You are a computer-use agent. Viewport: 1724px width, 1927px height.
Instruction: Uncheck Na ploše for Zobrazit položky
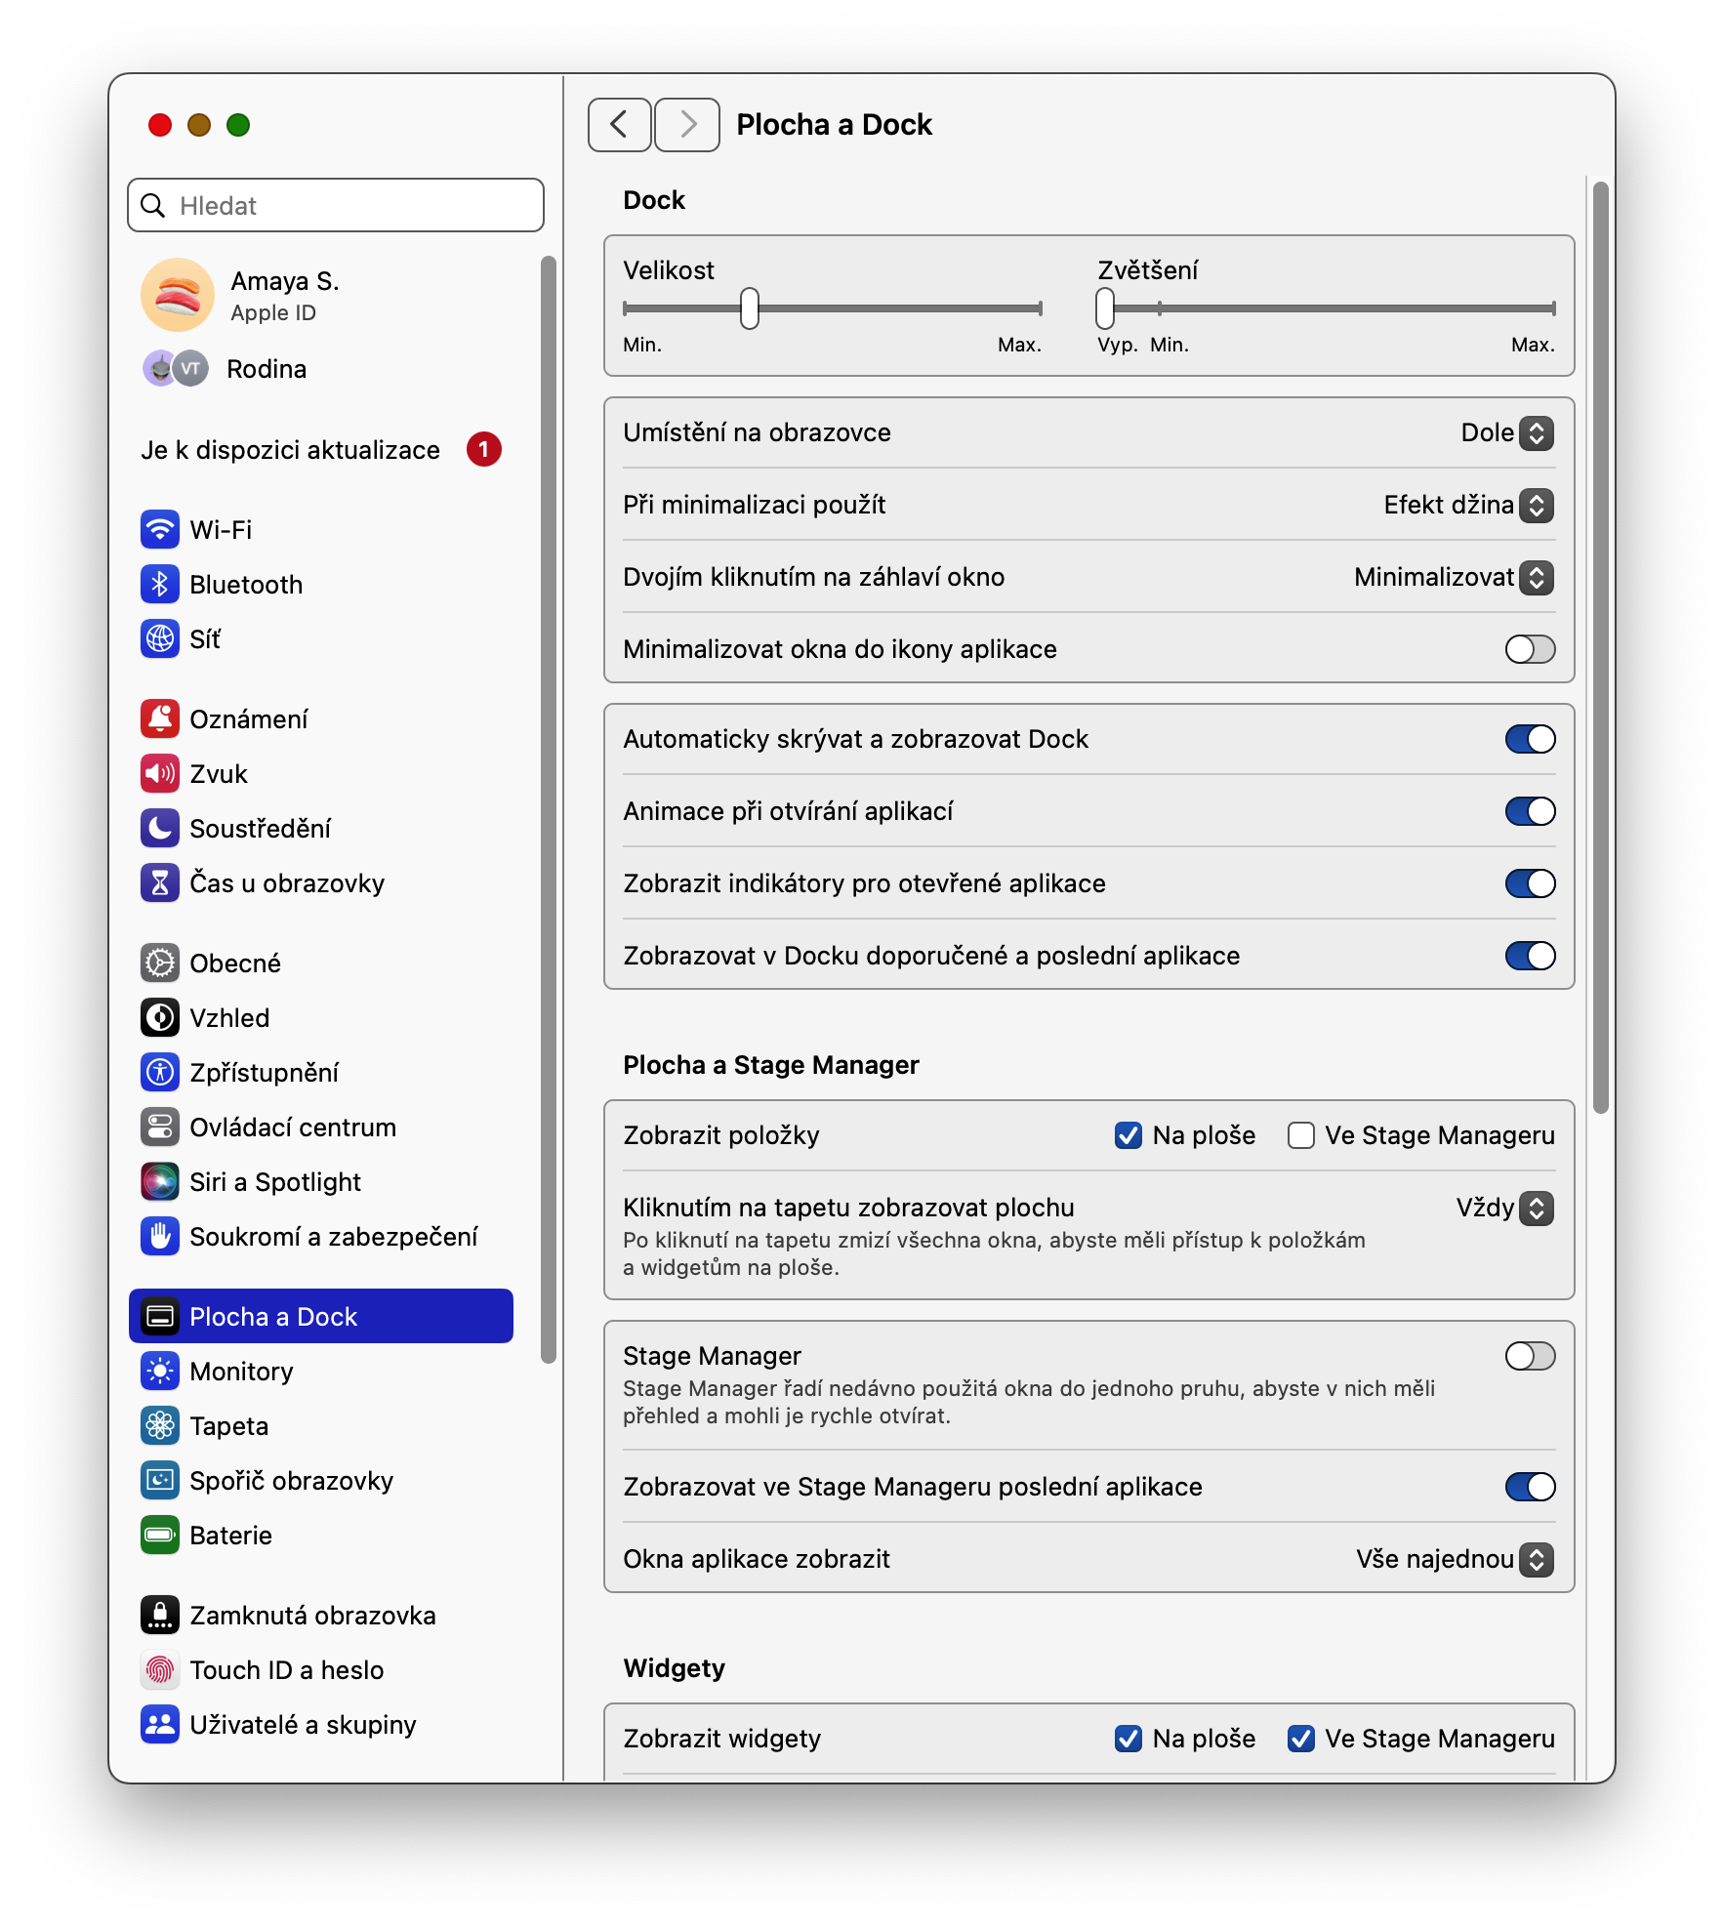click(x=1129, y=1135)
